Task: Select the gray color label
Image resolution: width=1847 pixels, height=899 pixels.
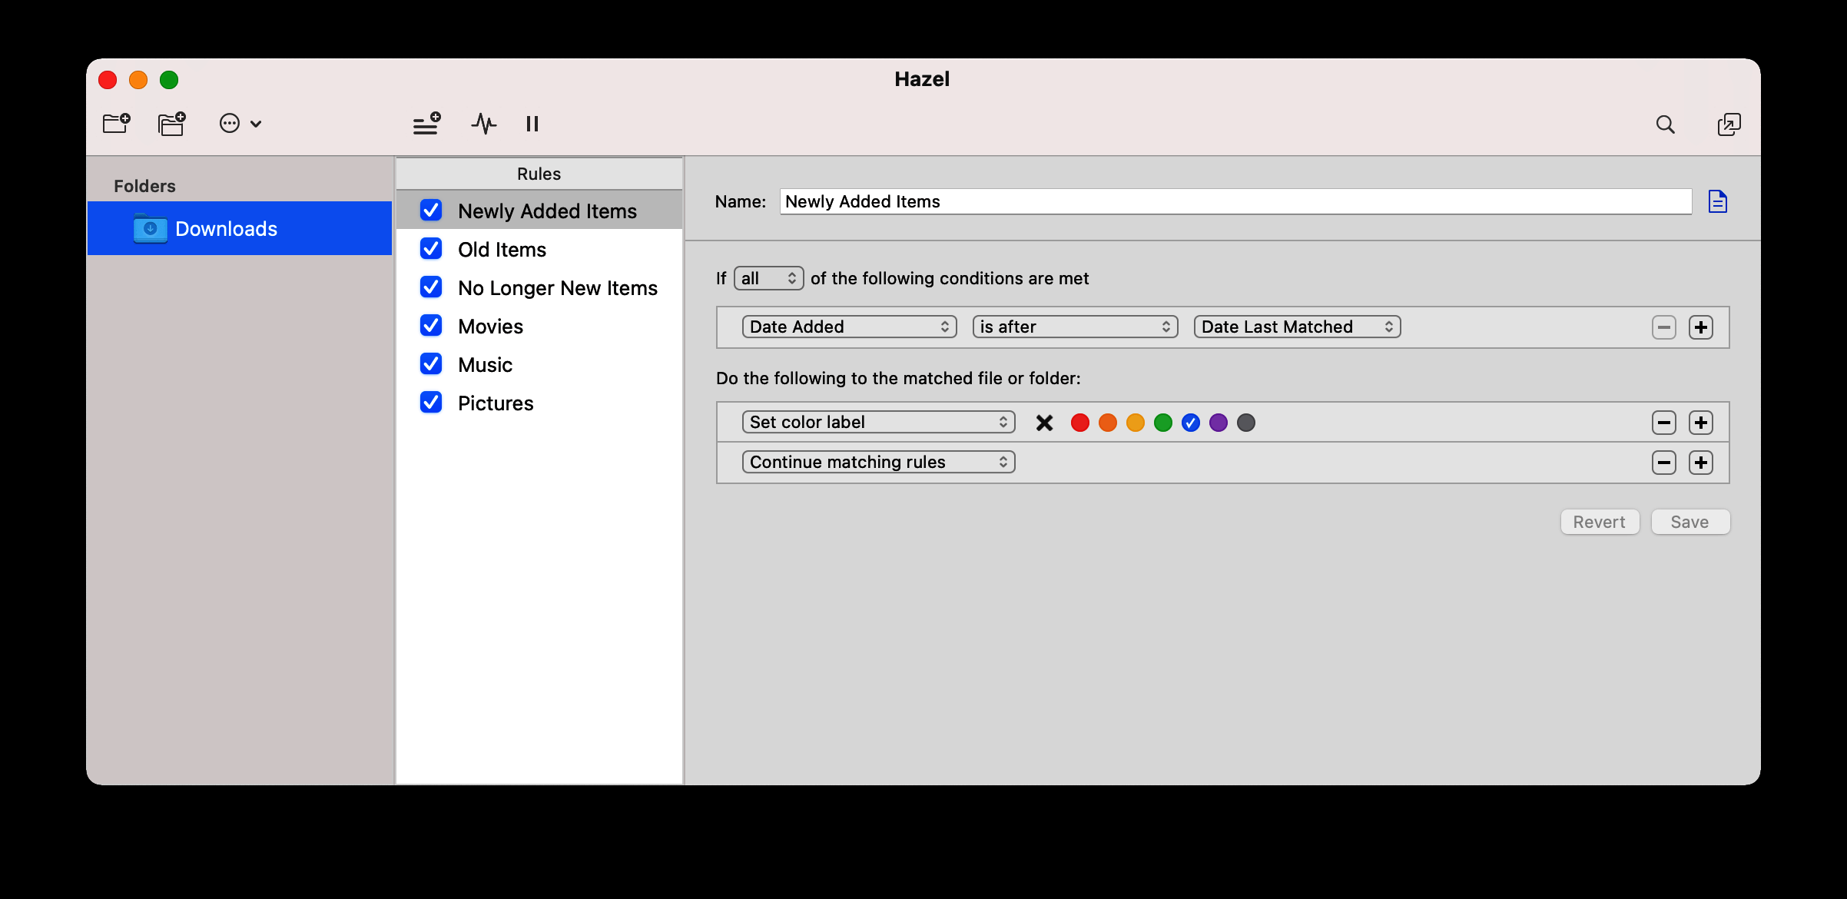Action: click(1246, 423)
